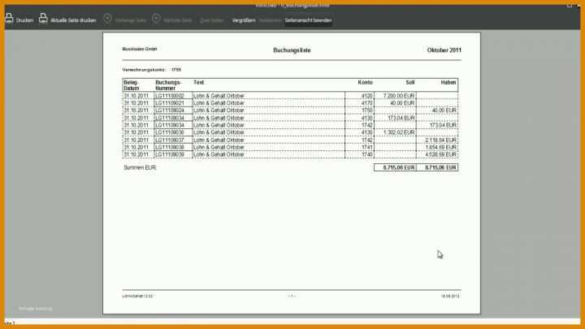
Task: Switch to Zwei Seiten view
Action: 211,20
